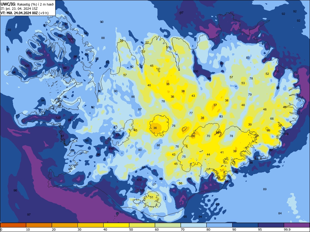Screen dimensions: 310x232
Task: Click the value '36' on Hofsjökull glacier
Action: pyautogui.click(x=155, y=128)
